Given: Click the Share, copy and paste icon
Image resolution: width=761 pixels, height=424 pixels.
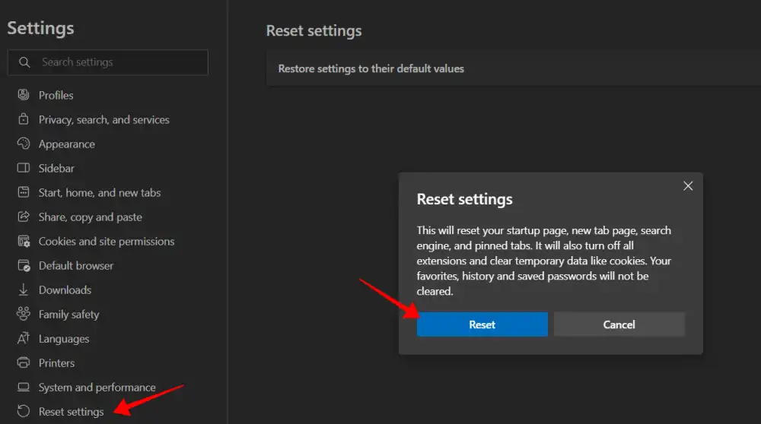Looking at the screenshot, I should [24, 216].
